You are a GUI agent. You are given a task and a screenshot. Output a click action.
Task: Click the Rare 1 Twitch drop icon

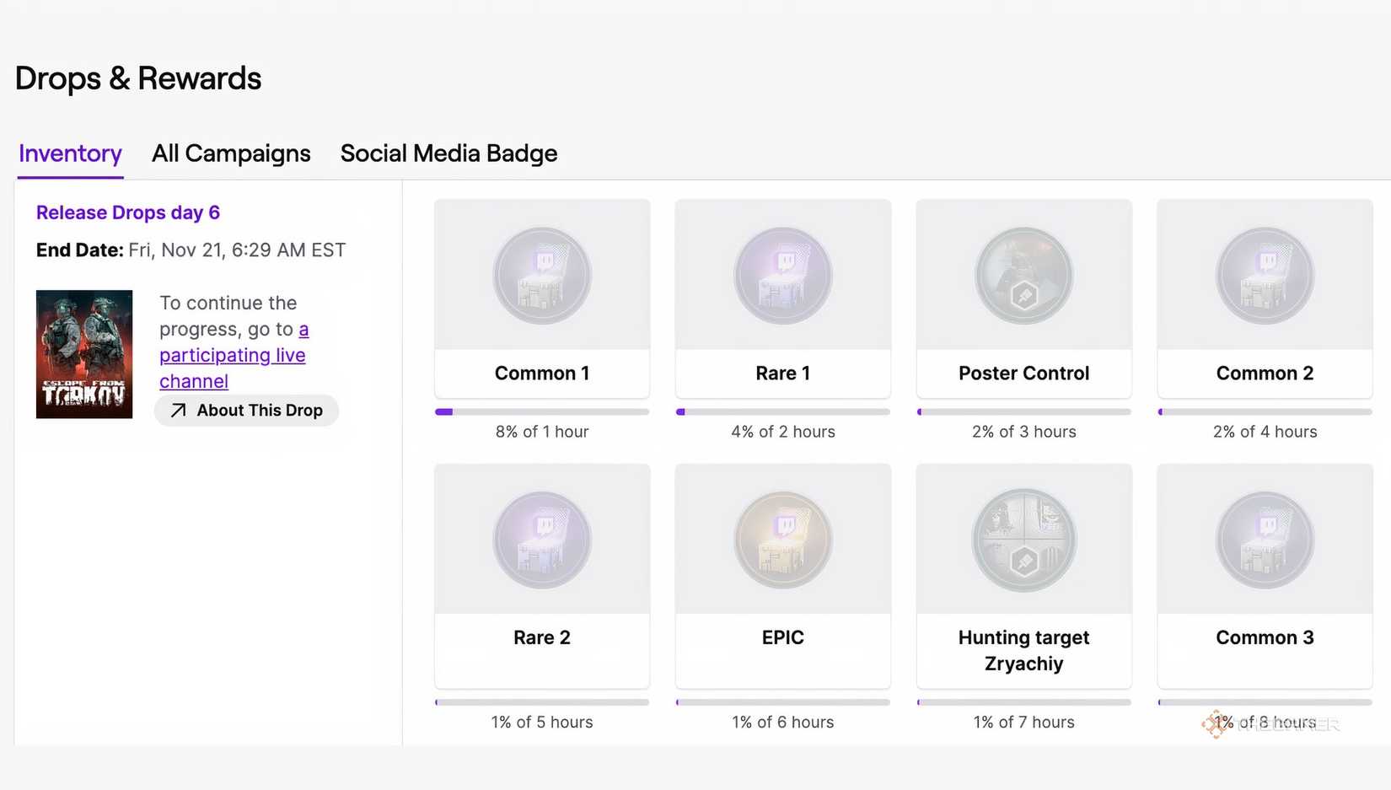(782, 274)
